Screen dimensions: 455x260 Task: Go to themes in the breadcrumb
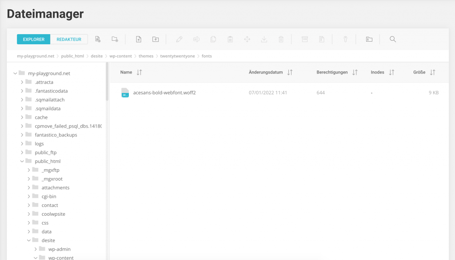pos(146,56)
